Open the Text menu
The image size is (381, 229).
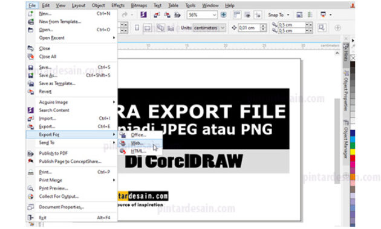pos(157,5)
